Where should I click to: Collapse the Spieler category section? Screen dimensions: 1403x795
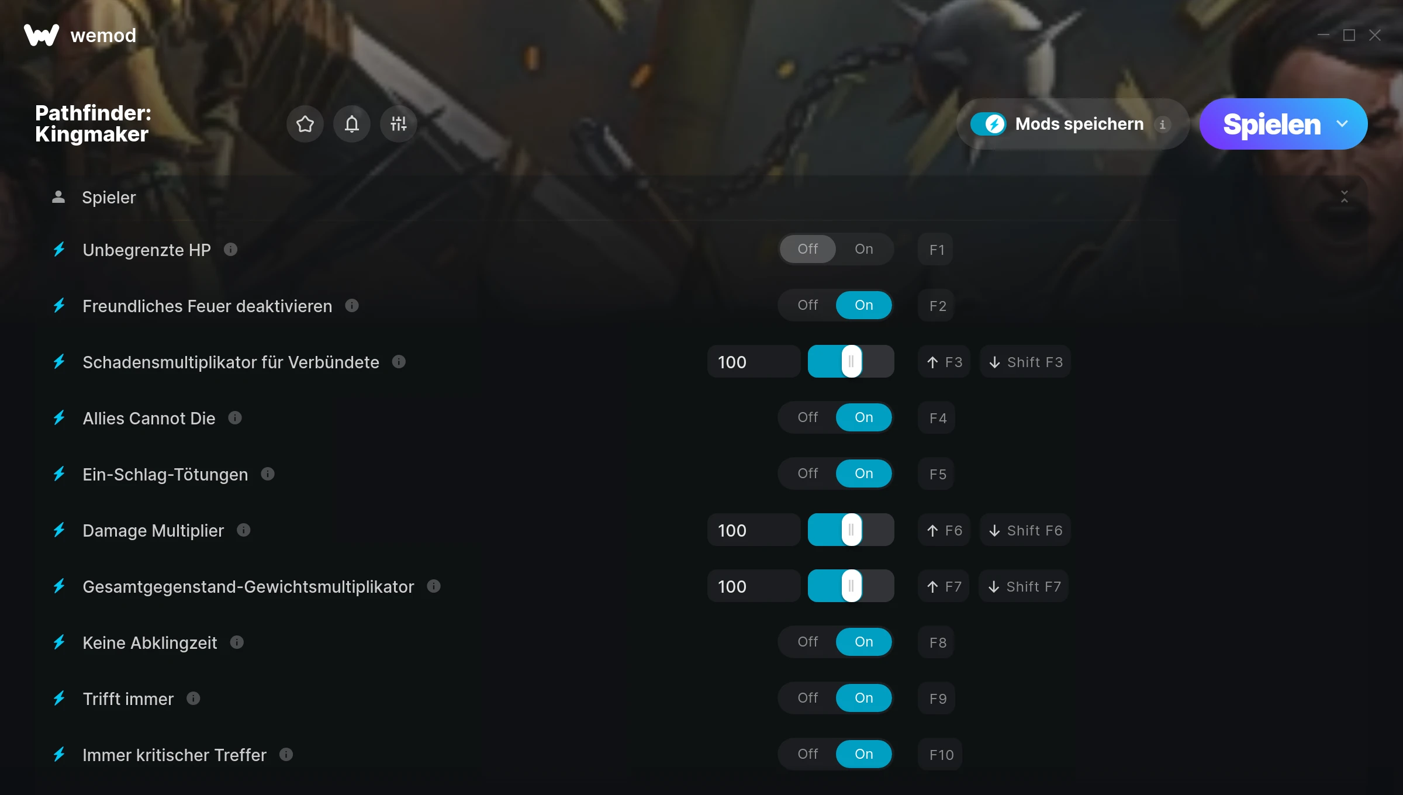pyautogui.click(x=1345, y=197)
